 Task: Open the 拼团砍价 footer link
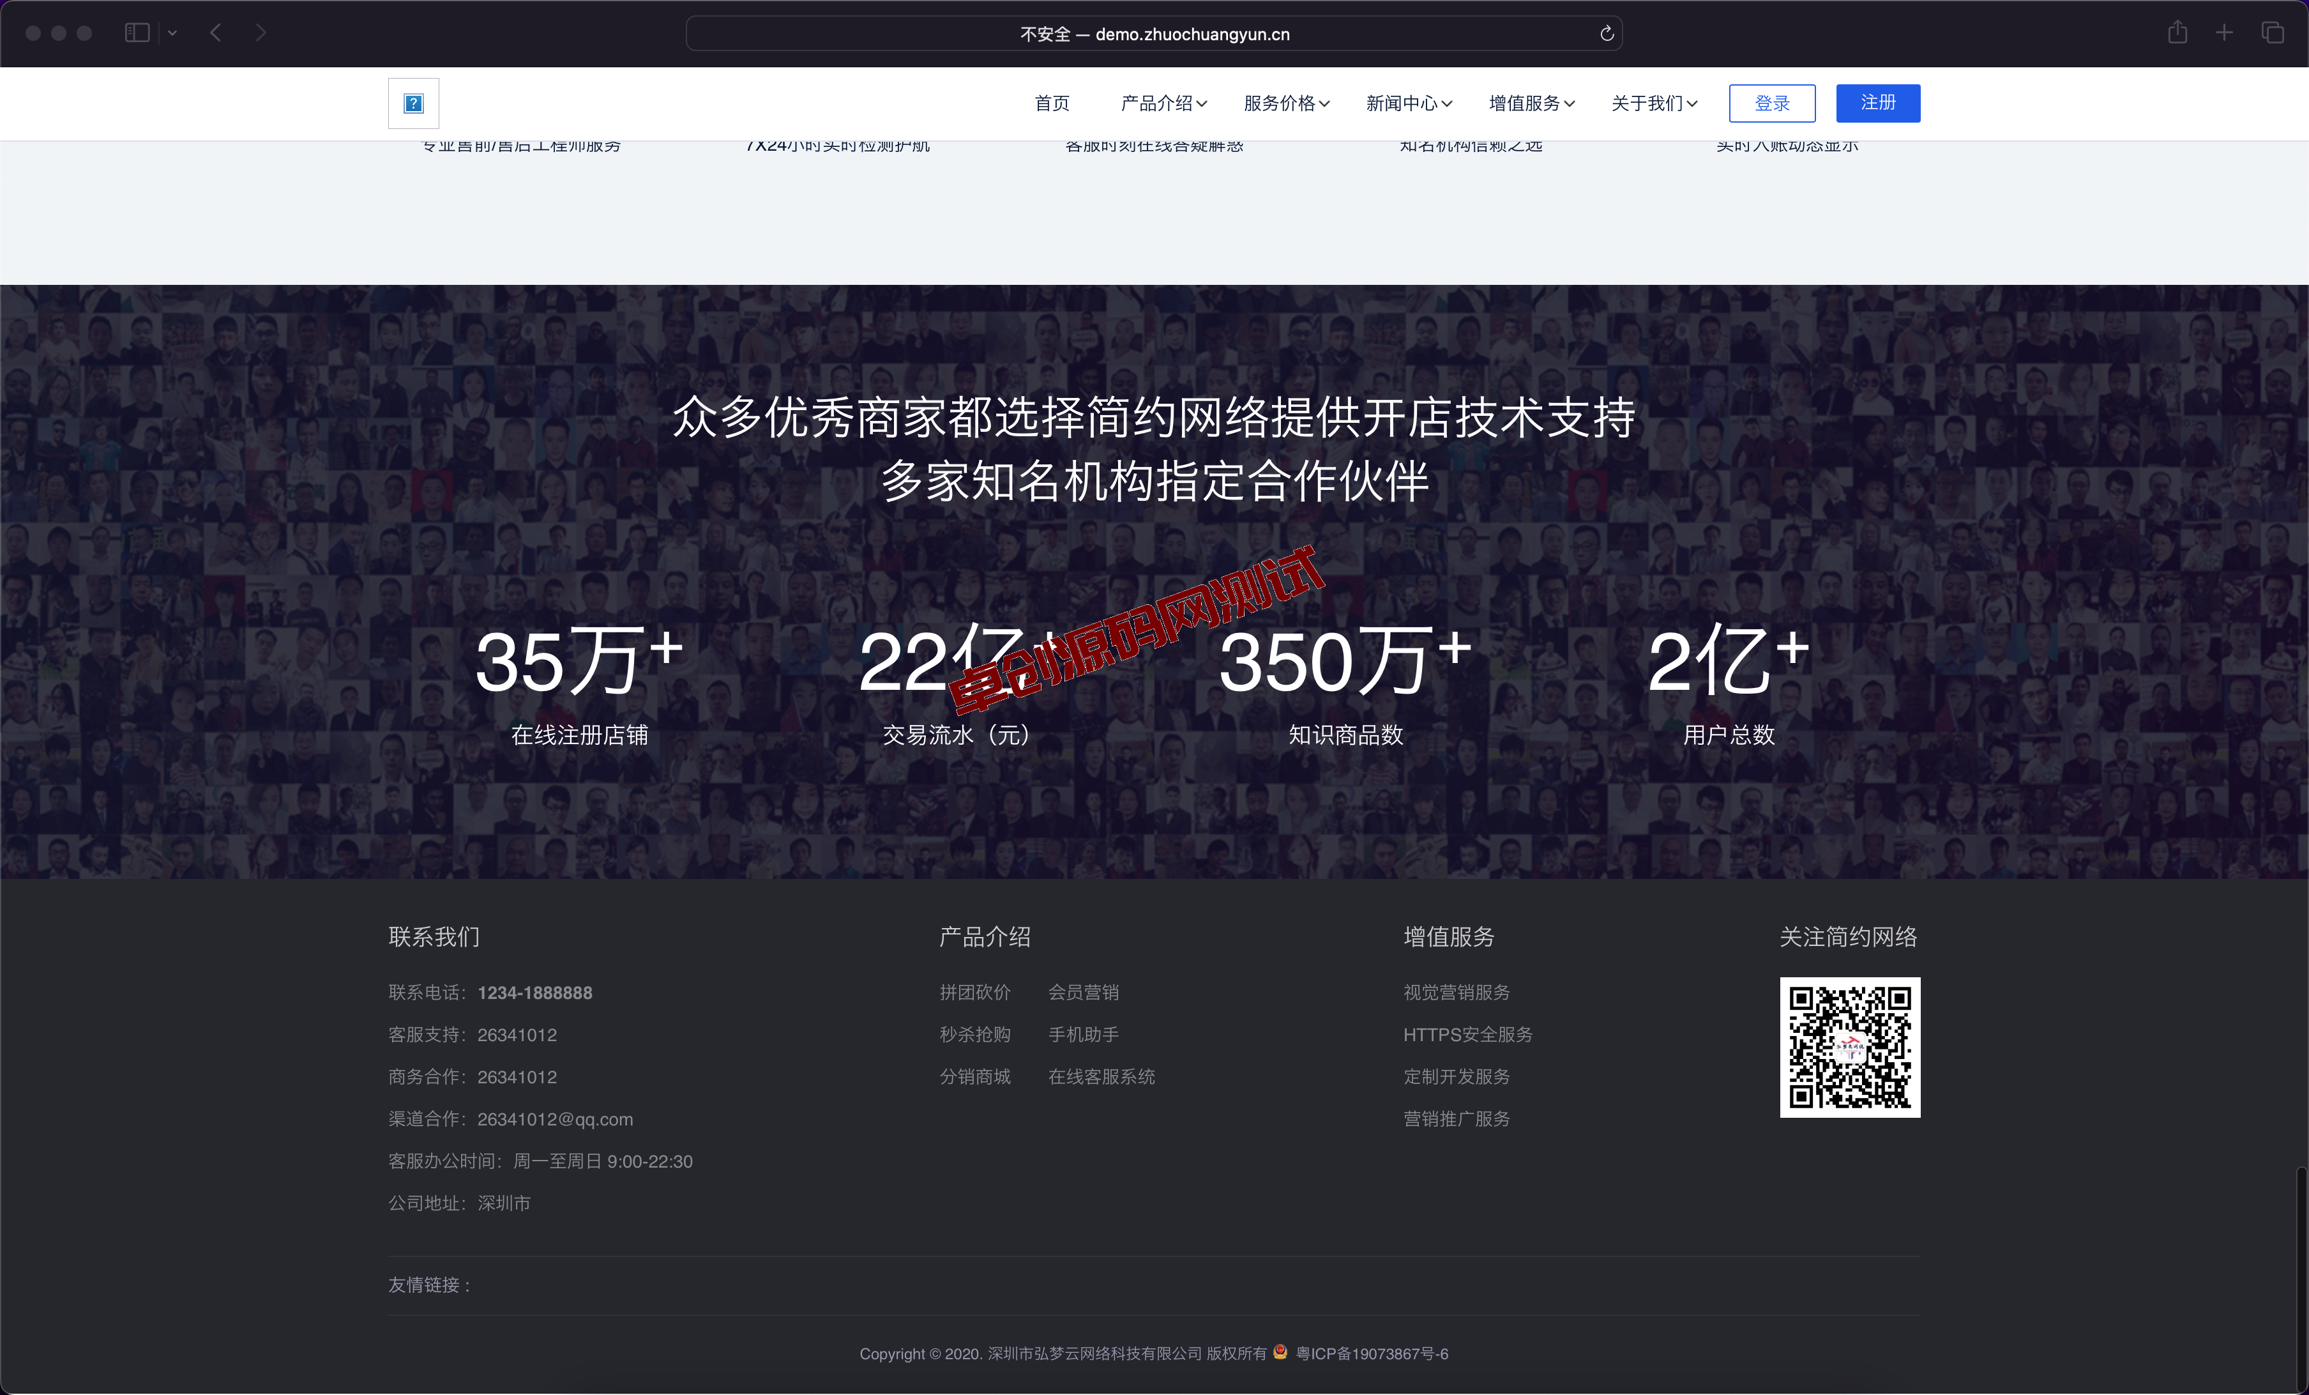tap(974, 992)
